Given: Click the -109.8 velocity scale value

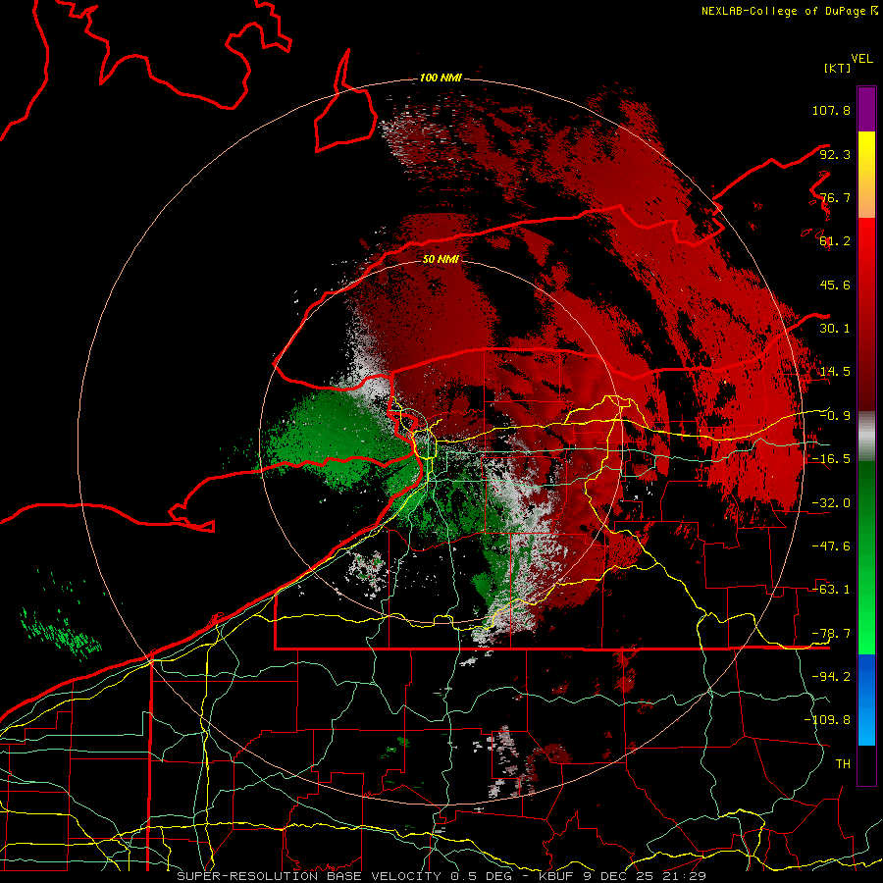Looking at the screenshot, I should click(x=827, y=720).
